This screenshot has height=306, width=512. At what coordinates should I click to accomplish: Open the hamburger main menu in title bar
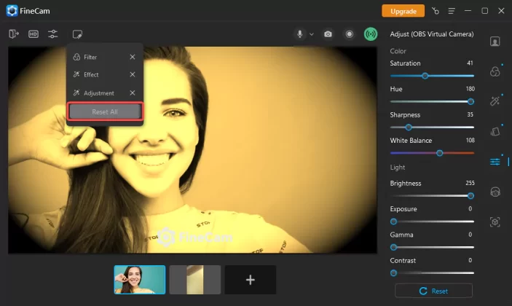pos(452,11)
